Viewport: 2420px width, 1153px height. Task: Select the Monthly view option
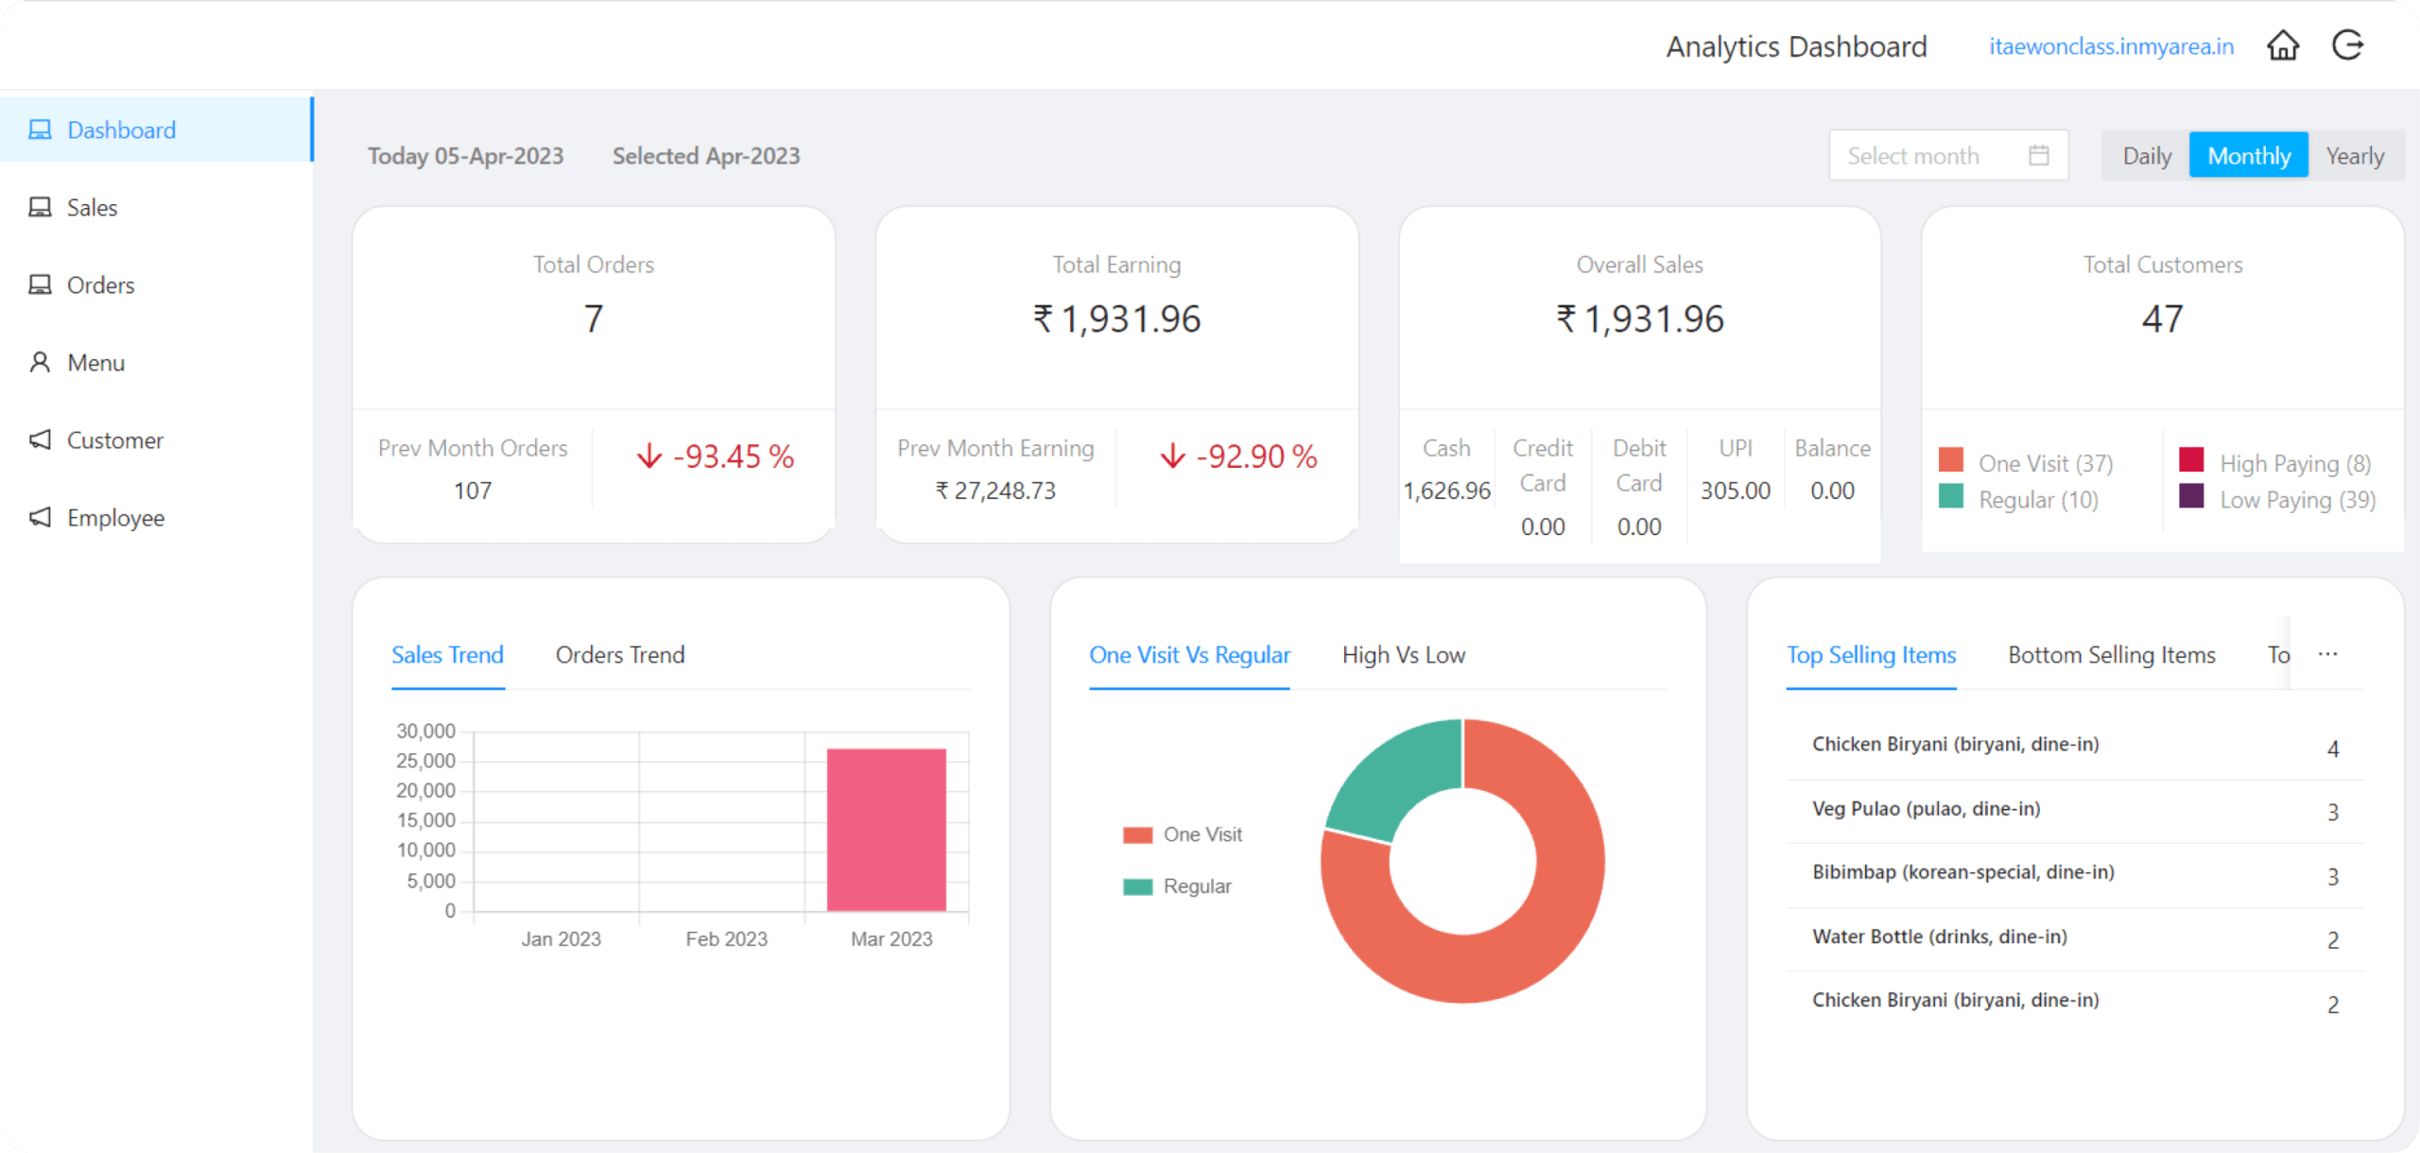pos(2248,156)
